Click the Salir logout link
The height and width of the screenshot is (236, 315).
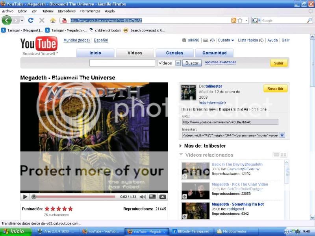tap(285, 40)
